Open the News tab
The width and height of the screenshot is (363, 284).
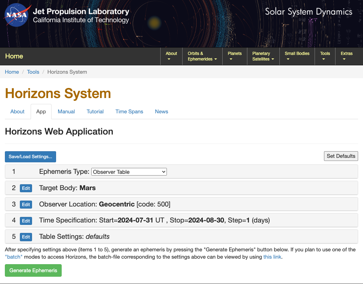[x=162, y=111]
